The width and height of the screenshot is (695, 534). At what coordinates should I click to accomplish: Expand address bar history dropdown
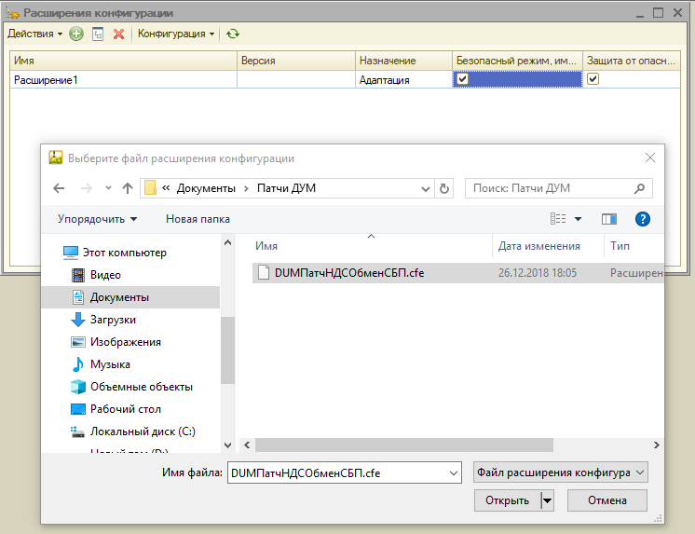point(426,189)
